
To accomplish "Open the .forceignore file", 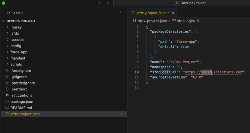I will click(21, 71).
